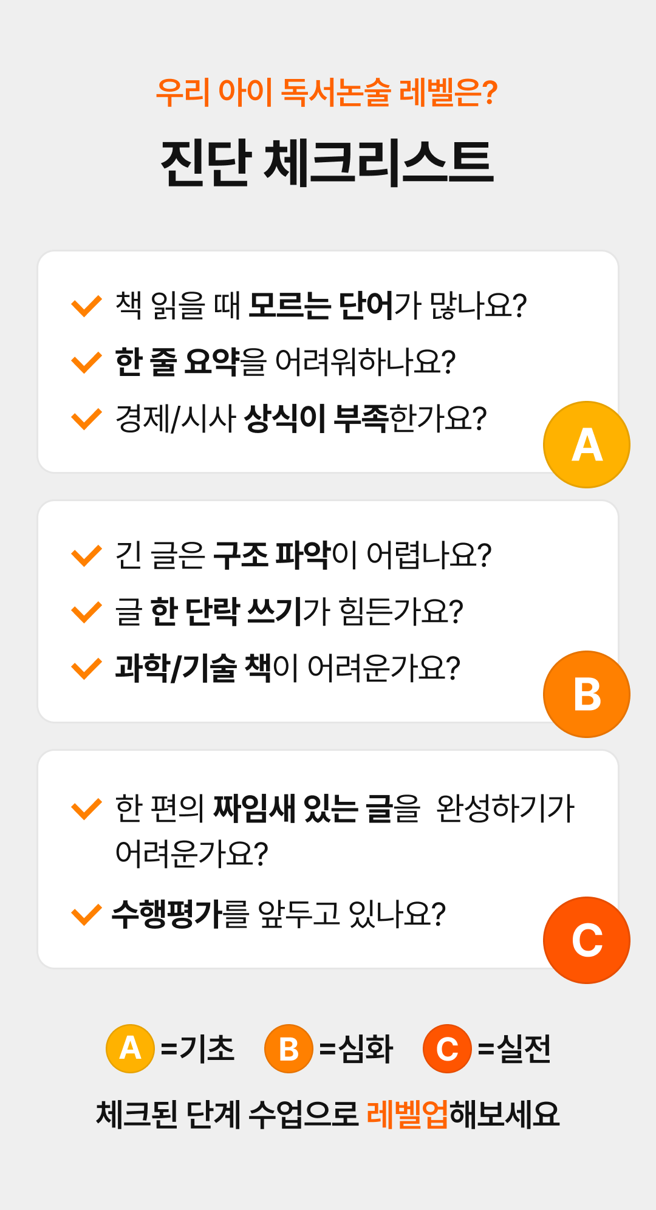656x1210 pixels.
Task: Tick the 구조 파악이 어렵나요 checkmark
Action: [86, 555]
